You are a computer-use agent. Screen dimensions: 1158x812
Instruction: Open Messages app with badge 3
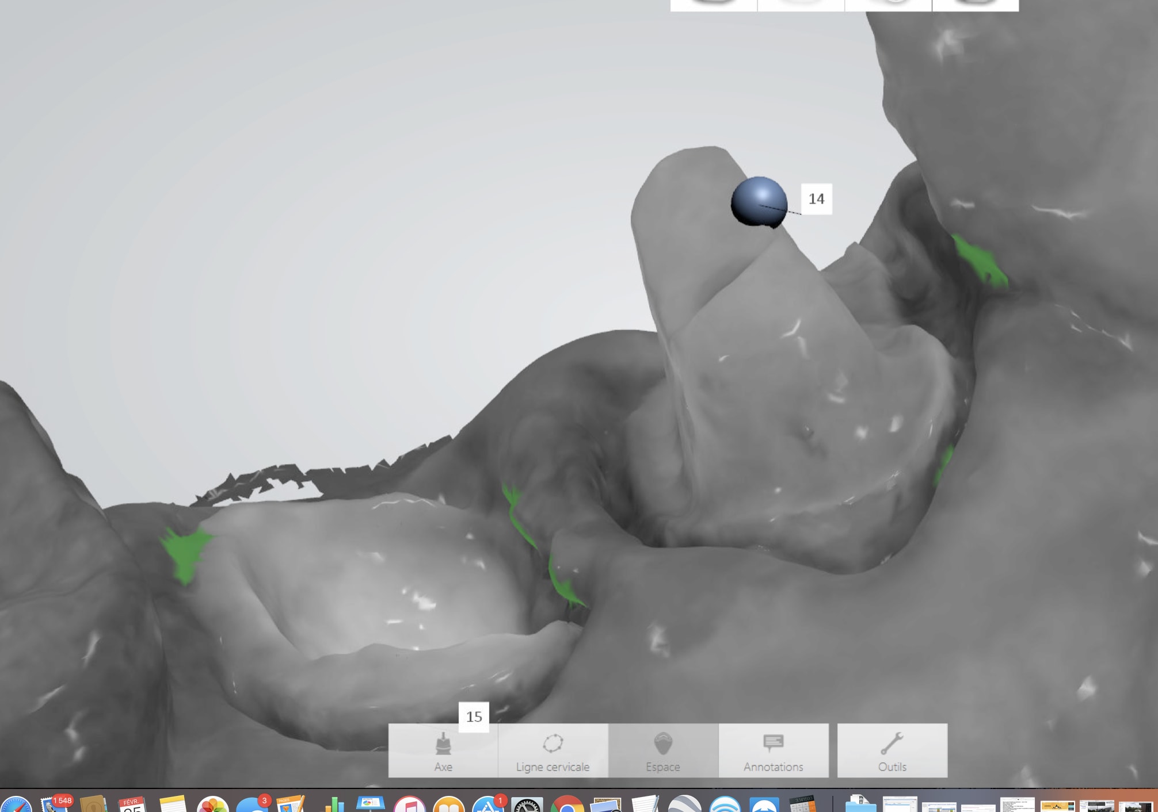point(252,805)
